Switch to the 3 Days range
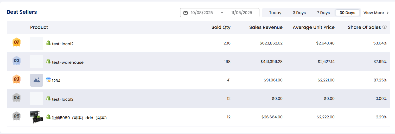Image resolution: width=395 pixels, height=134 pixels. (299, 13)
